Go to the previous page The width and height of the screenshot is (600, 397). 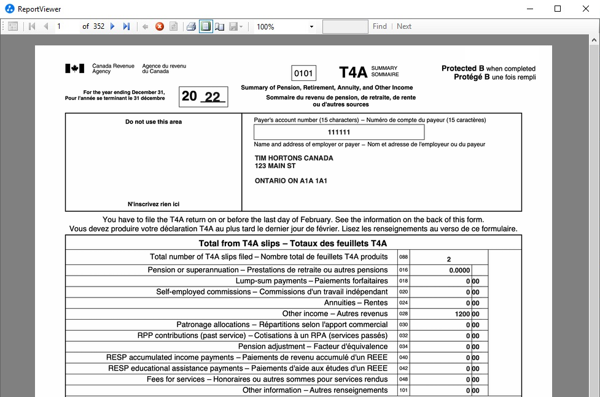point(45,26)
